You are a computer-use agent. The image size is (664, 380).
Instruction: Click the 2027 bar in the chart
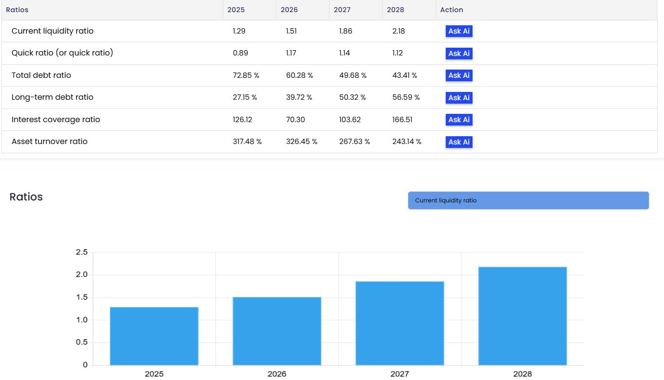(399, 324)
